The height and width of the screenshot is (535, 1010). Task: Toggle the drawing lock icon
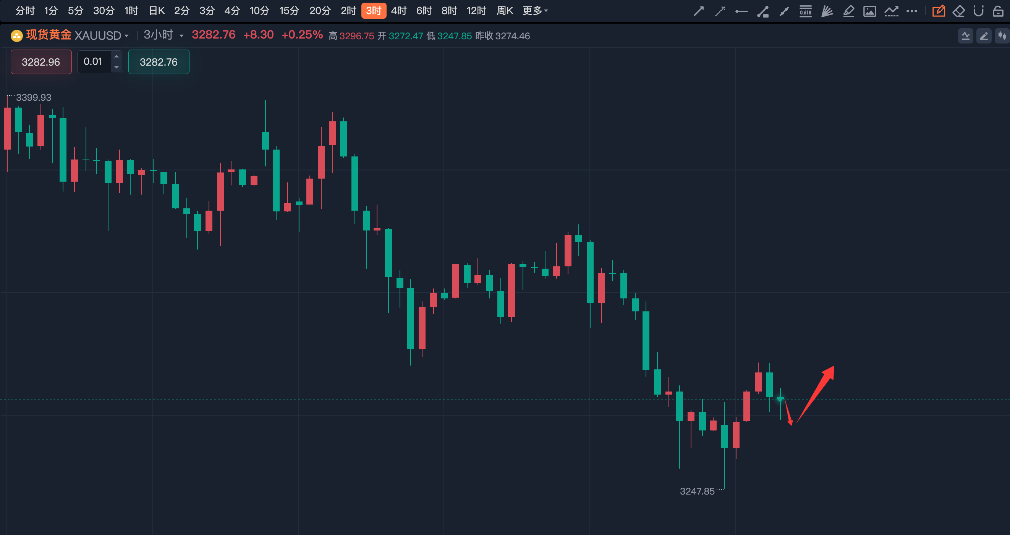[x=998, y=11]
